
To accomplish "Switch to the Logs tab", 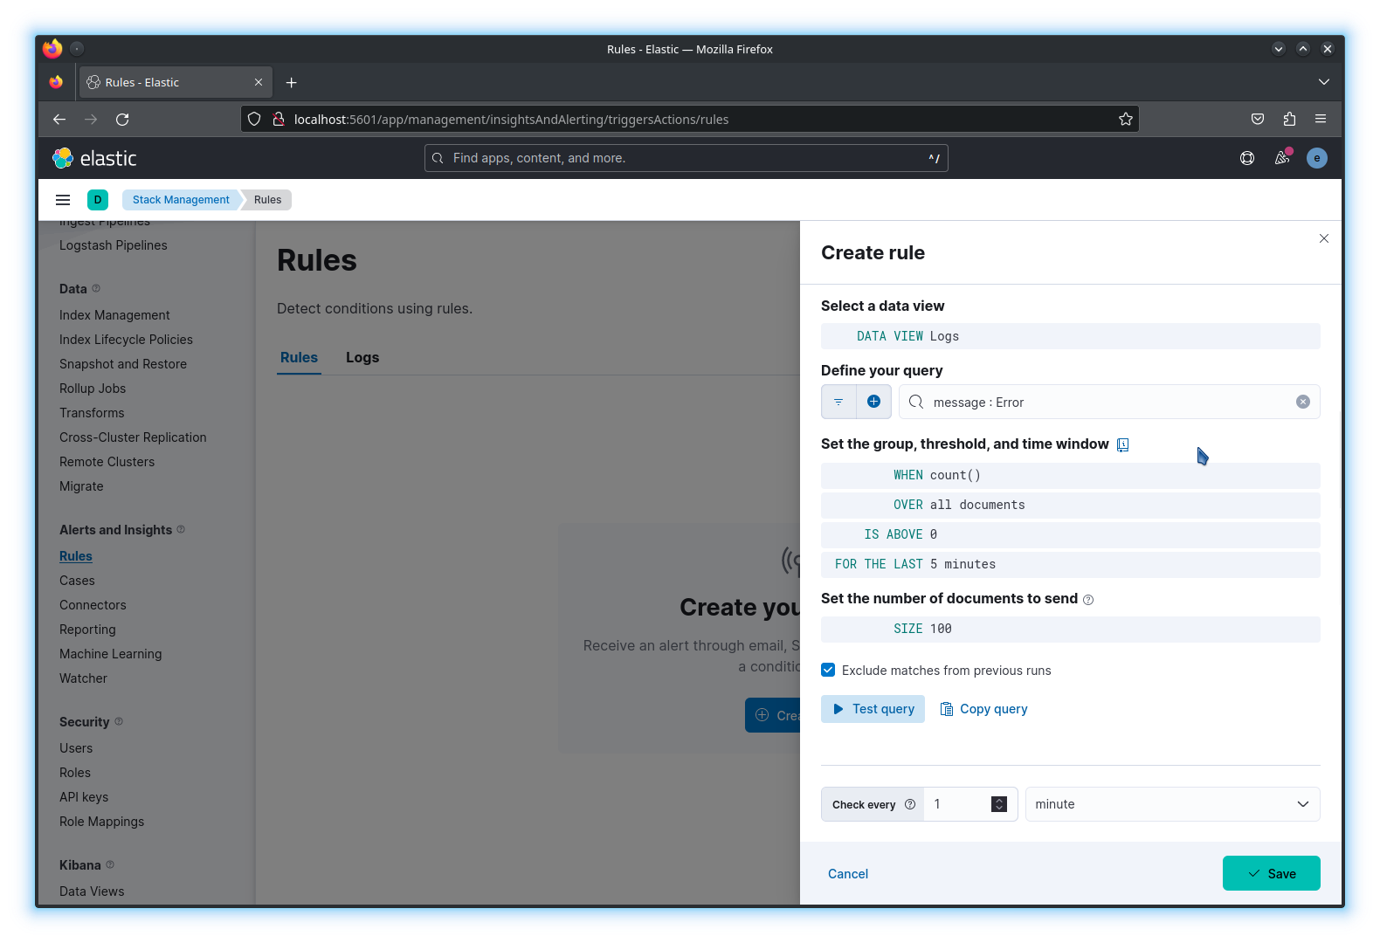I will click(x=362, y=357).
